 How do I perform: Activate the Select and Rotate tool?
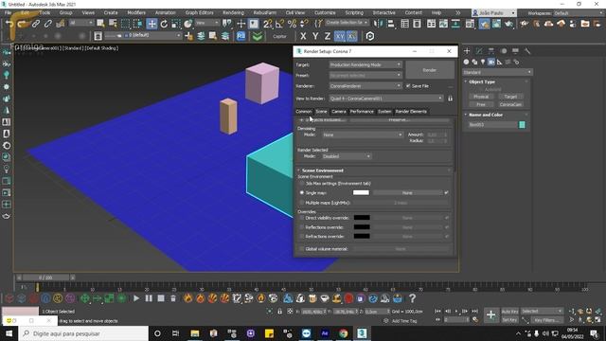[x=164, y=24]
